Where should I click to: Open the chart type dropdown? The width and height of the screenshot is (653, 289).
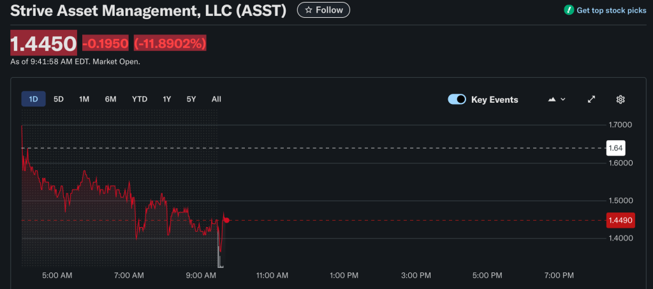[x=557, y=100]
